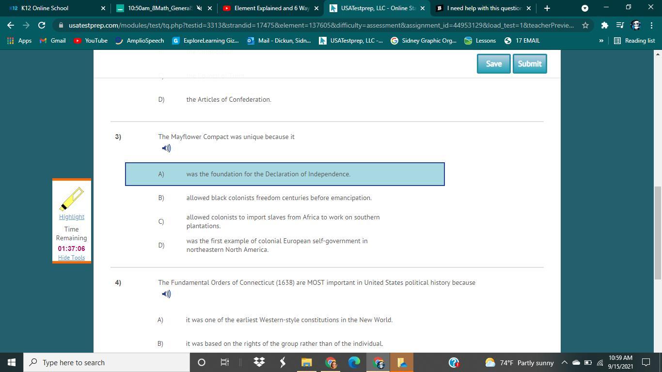This screenshot has width=662, height=372.
Task: Open the Windows notification center
Action: point(646,362)
